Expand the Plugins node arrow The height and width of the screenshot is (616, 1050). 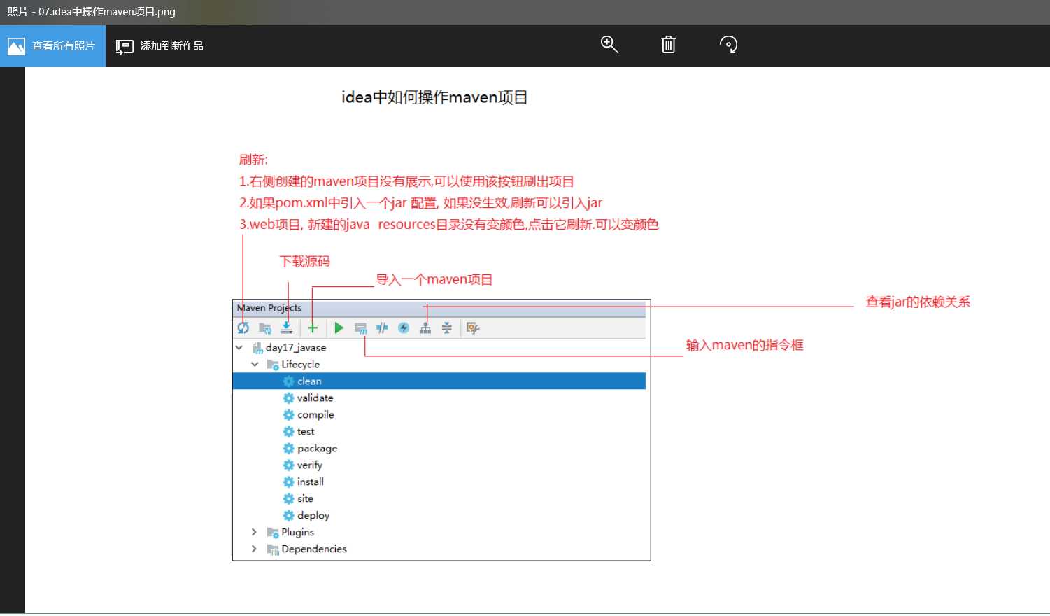[x=254, y=532]
